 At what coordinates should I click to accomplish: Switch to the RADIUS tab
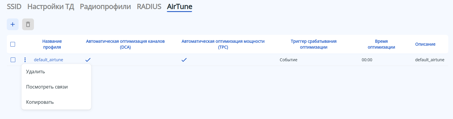click(149, 6)
